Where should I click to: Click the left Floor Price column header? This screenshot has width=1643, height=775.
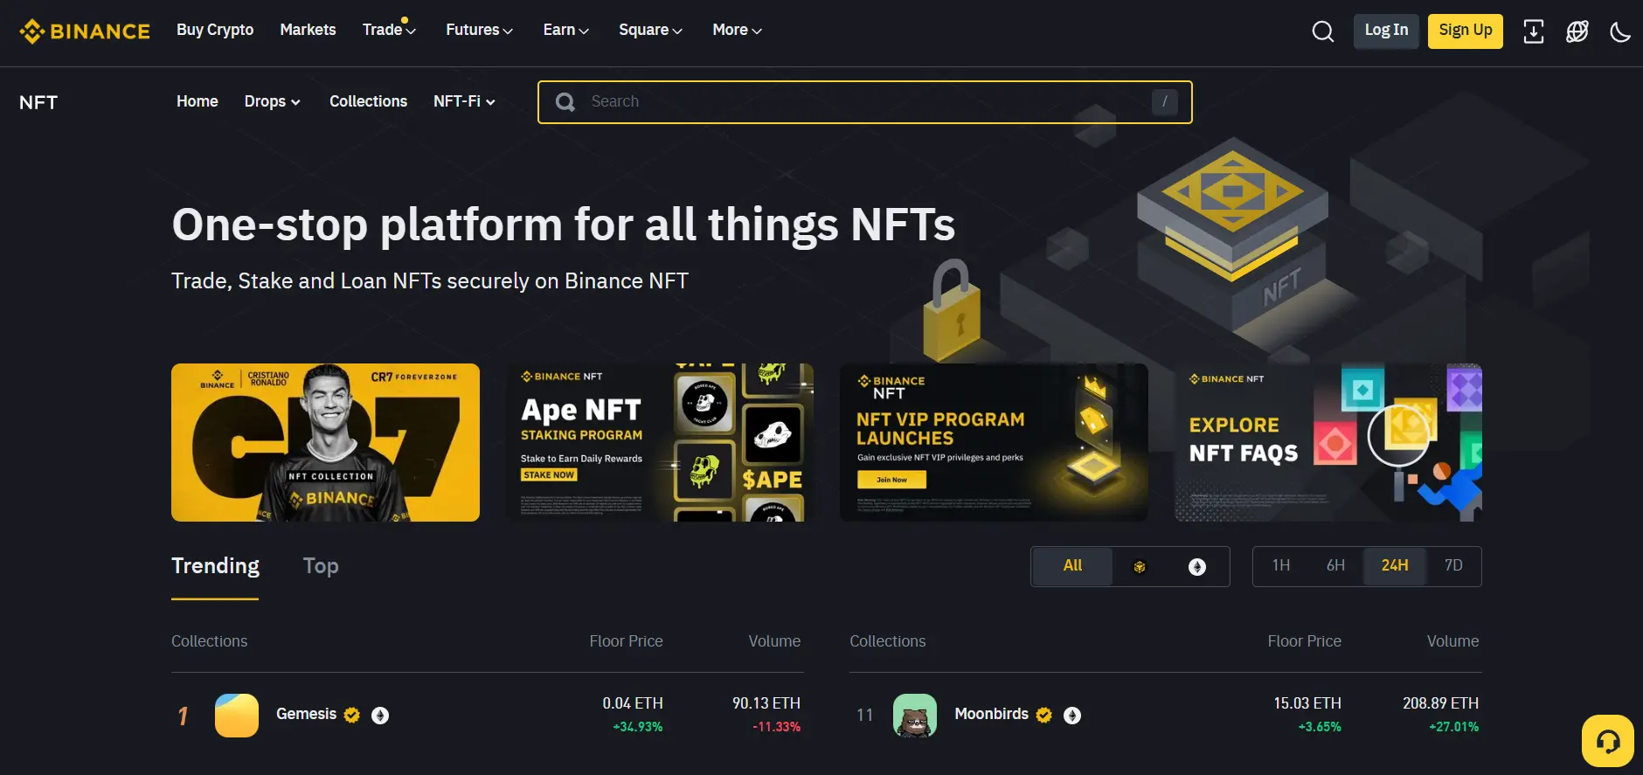[626, 641]
